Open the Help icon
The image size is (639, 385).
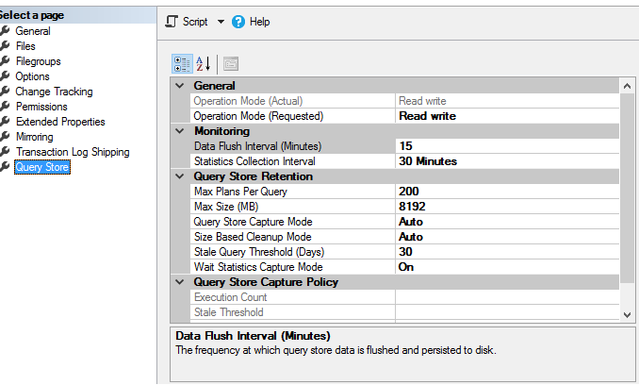pyautogui.click(x=238, y=21)
